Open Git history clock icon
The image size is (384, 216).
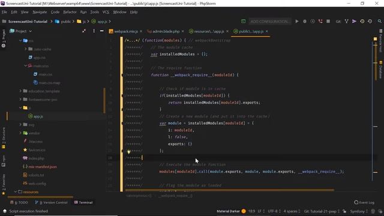click(x=362, y=22)
